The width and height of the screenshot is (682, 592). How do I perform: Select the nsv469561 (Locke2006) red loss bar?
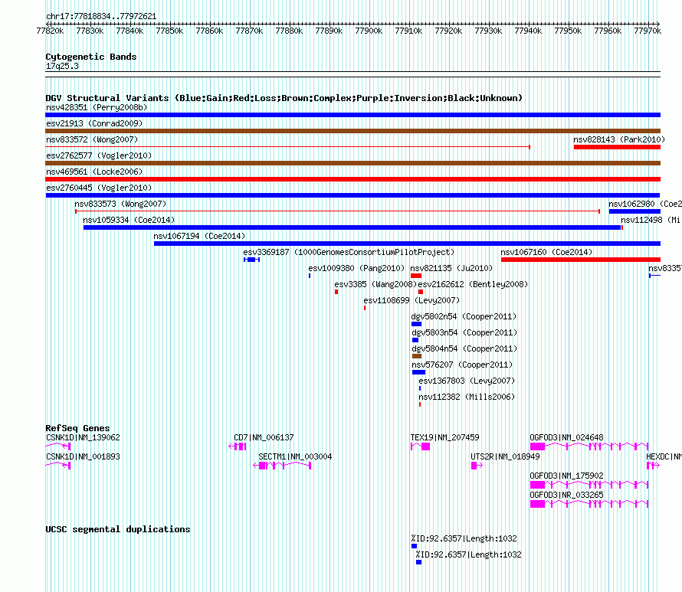tap(352, 179)
